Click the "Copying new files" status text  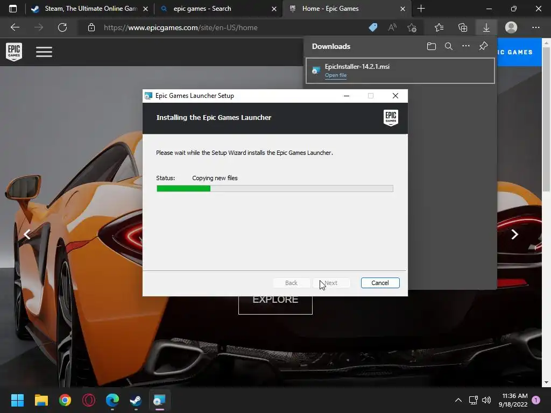(x=215, y=178)
